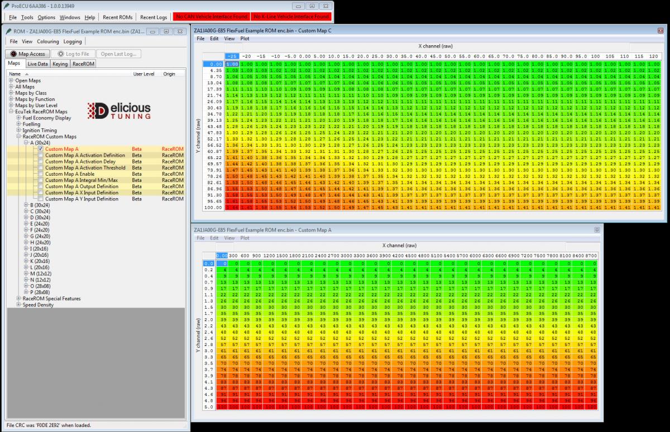The height and width of the screenshot is (432, 670).
Task: Open the Edit menu in Custom Map C
Action: [214, 39]
